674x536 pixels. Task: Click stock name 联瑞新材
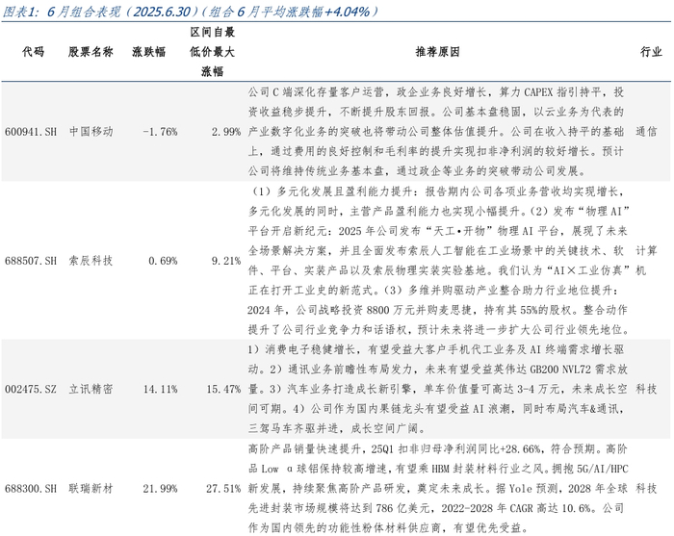pyautogui.click(x=91, y=489)
